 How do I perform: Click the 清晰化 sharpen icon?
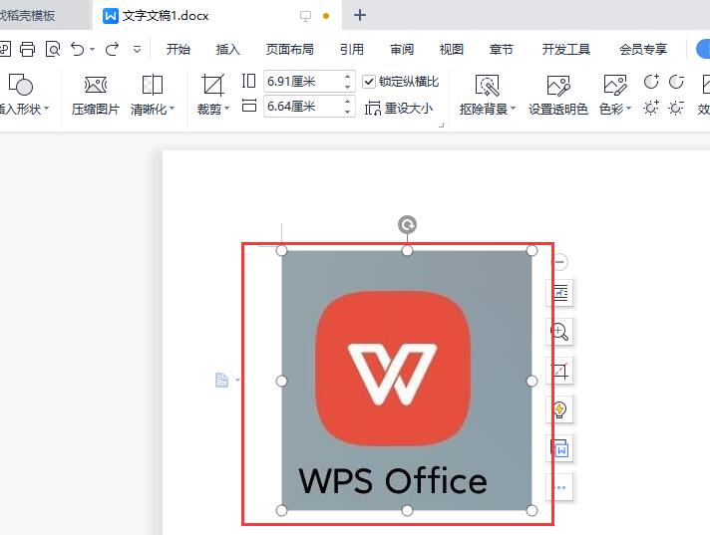coord(153,85)
